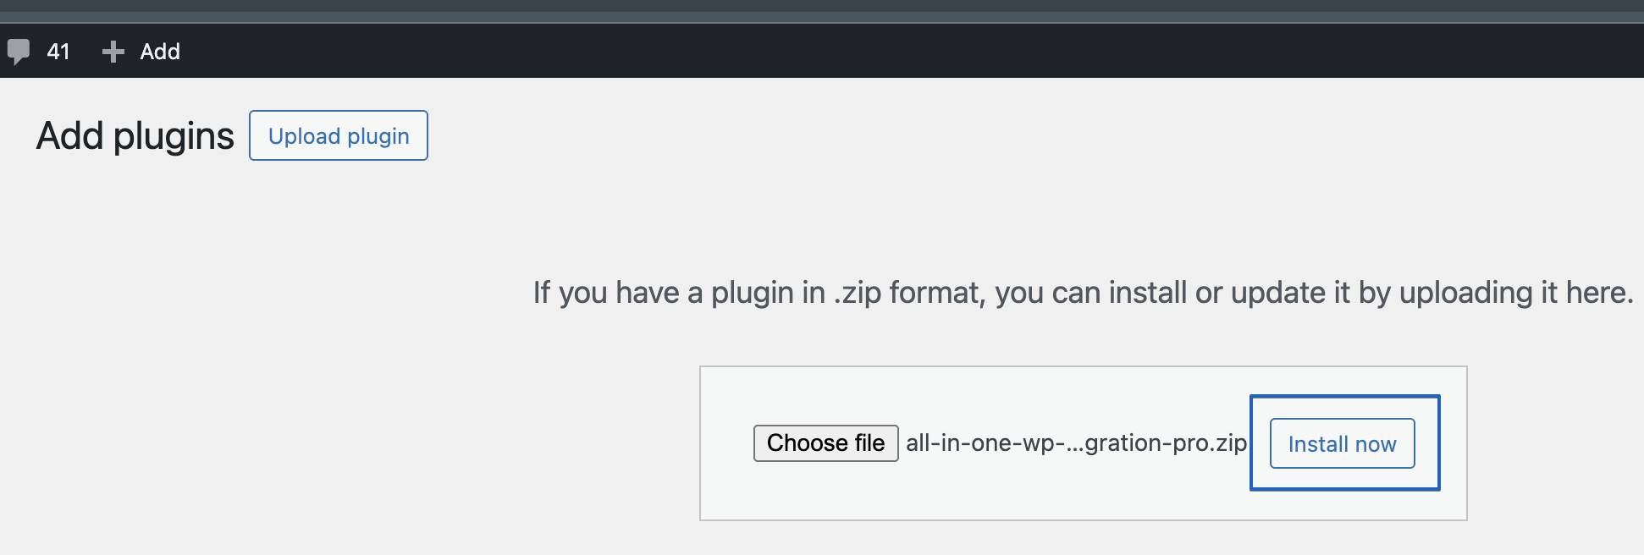The image size is (1644, 555).
Task: Click the selected migration-pro.zip file name
Action: 1076,443
